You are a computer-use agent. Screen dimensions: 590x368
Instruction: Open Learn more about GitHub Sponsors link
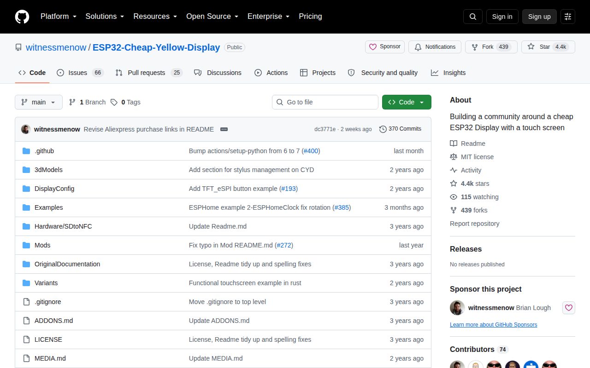pyautogui.click(x=493, y=325)
